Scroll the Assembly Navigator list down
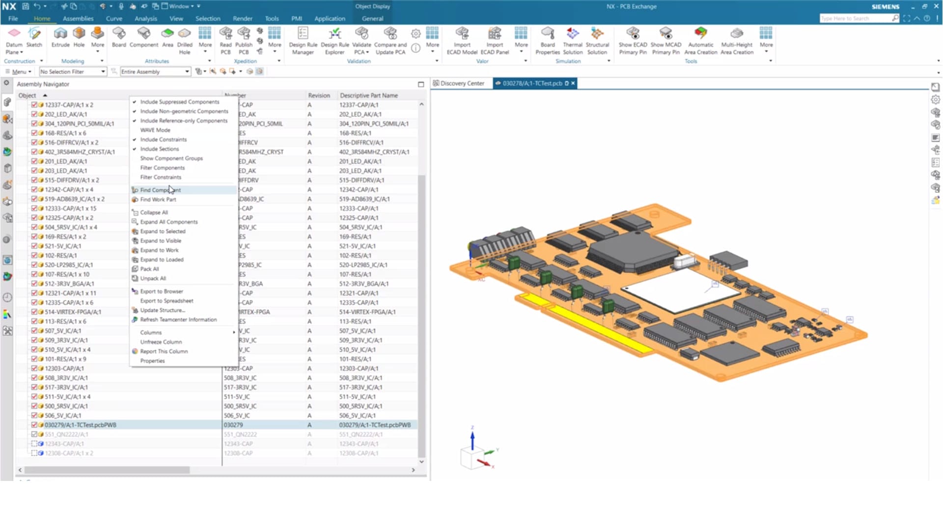Screen dimensions: 943x530 coord(421,461)
